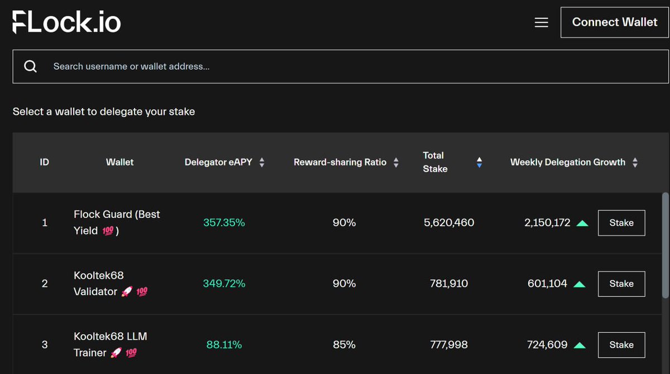Select the Kooltek68 LLM Trainer wallet name
The width and height of the screenshot is (670, 374).
click(x=111, y=344)
